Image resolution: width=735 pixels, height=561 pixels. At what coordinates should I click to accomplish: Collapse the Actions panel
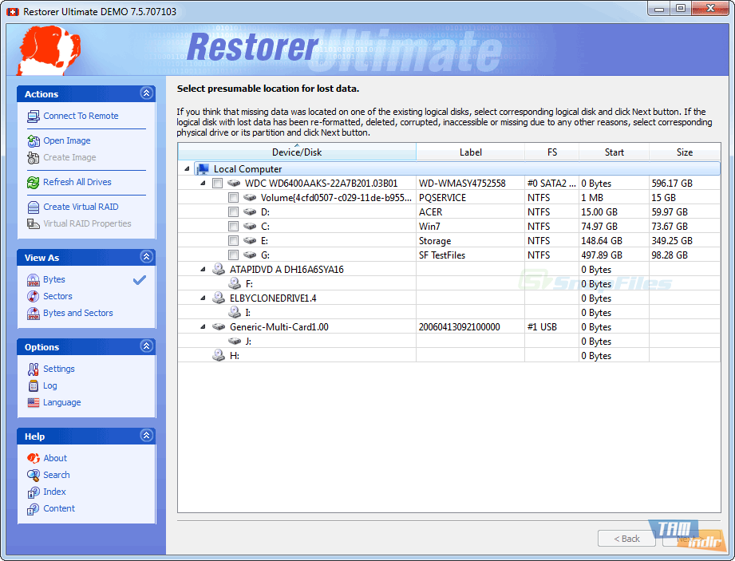[x=146, y=94]
